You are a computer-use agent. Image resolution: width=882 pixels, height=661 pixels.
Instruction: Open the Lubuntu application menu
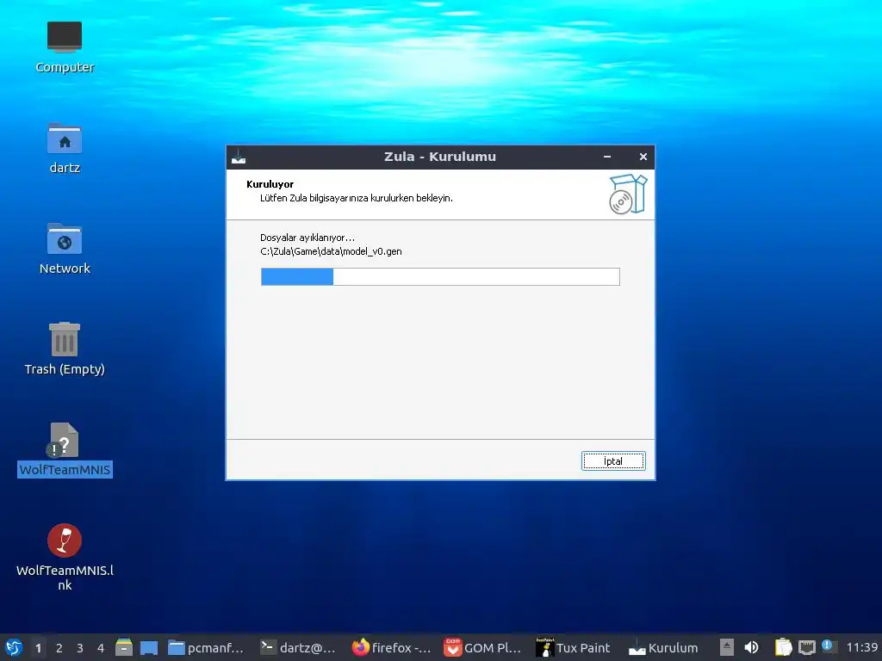click(14, 647)
